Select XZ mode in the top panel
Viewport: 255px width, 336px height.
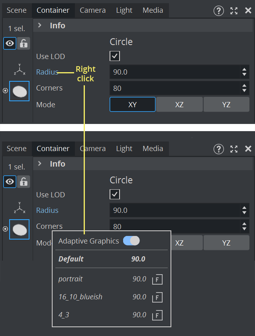tap(179, 104)
